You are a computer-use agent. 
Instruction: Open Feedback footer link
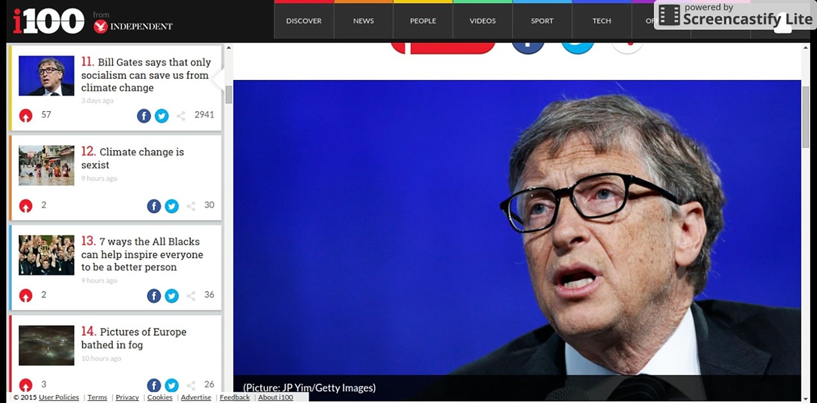tap(234, 397)
